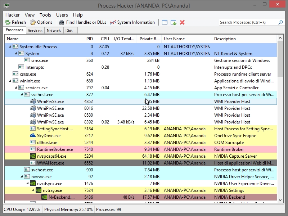This screenshot has width=288, height=216.
Task: Click the nvxdsync.exe NVIDIA icon
Action: tap(33, 184)
